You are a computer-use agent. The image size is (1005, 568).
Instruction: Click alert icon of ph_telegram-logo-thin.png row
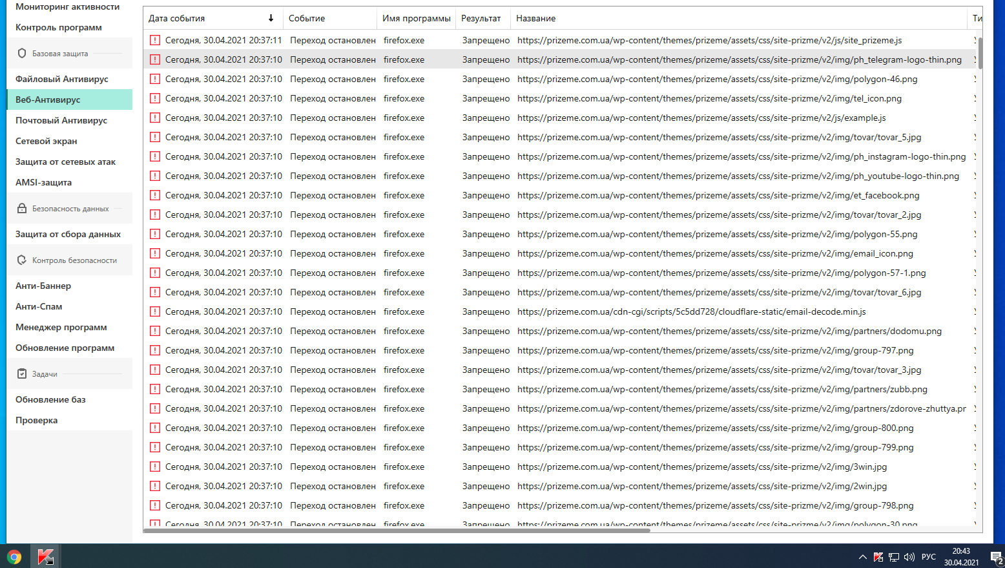tap(155, 59)
